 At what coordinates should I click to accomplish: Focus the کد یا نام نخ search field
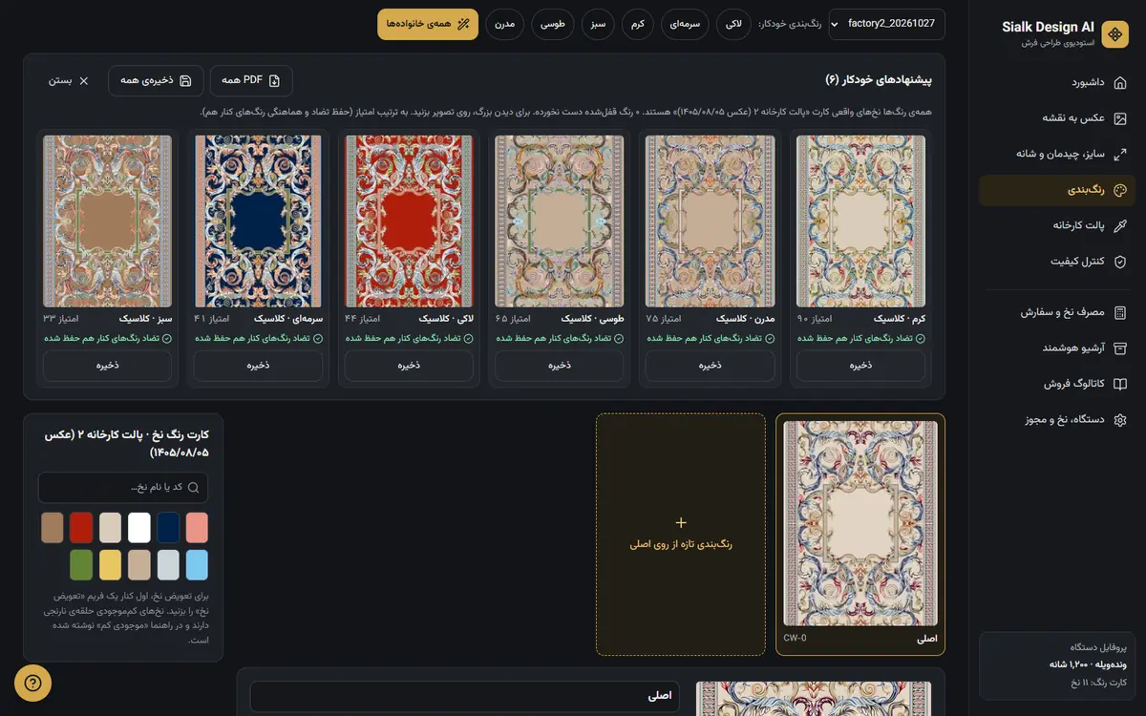(123, 487)
